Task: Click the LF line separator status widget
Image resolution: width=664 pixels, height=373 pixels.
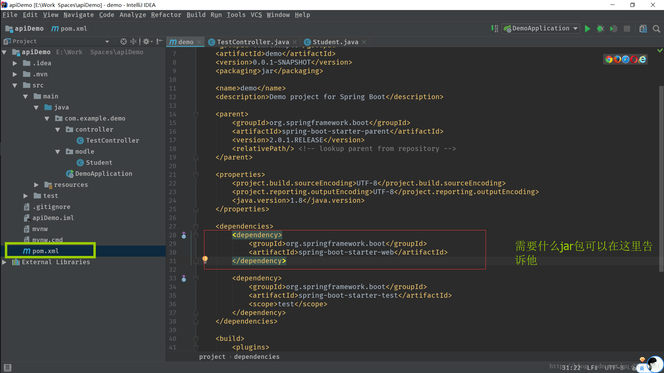Action: pyautogui.click(x=592, y=367)
